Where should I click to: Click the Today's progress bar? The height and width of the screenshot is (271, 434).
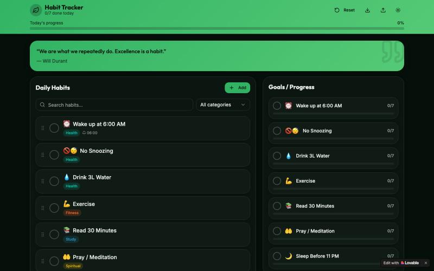[x=217, y=29]
